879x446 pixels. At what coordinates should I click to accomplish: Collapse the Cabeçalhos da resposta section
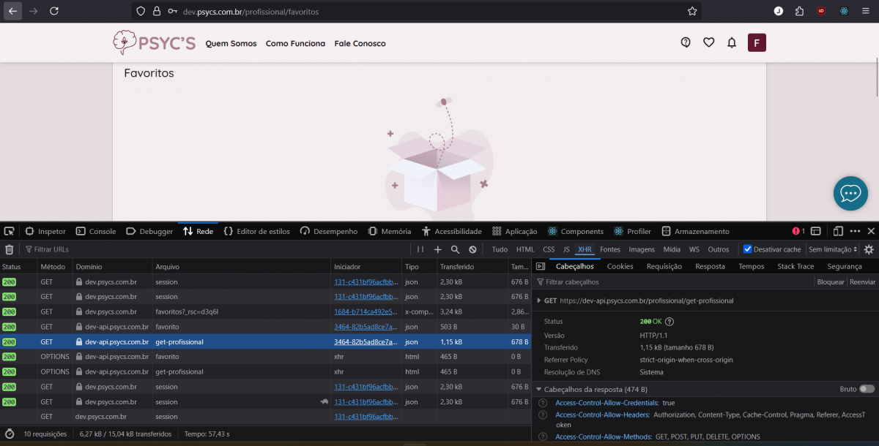pyautogui.click(x=539, y=389)
